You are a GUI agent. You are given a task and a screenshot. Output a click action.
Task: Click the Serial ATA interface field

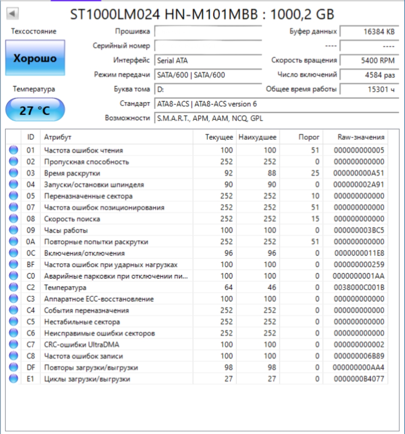coord(208,60)
